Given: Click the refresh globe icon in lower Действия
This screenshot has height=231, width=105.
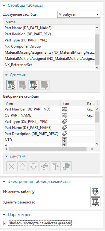Looking at the screenshot, I should click(x=67, y=166).
